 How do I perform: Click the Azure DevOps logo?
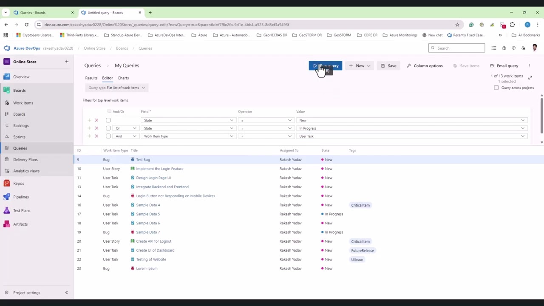pos(7,48)
